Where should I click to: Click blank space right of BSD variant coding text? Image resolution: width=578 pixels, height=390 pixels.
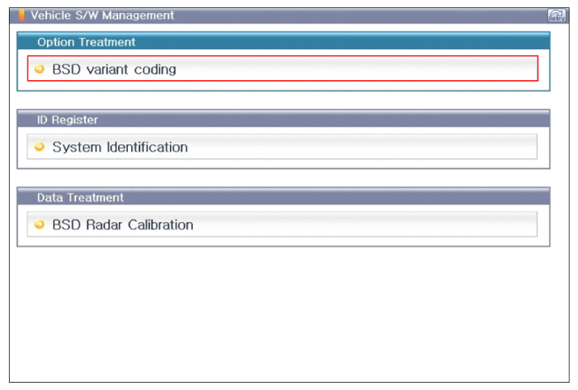[x=364, y=70]
